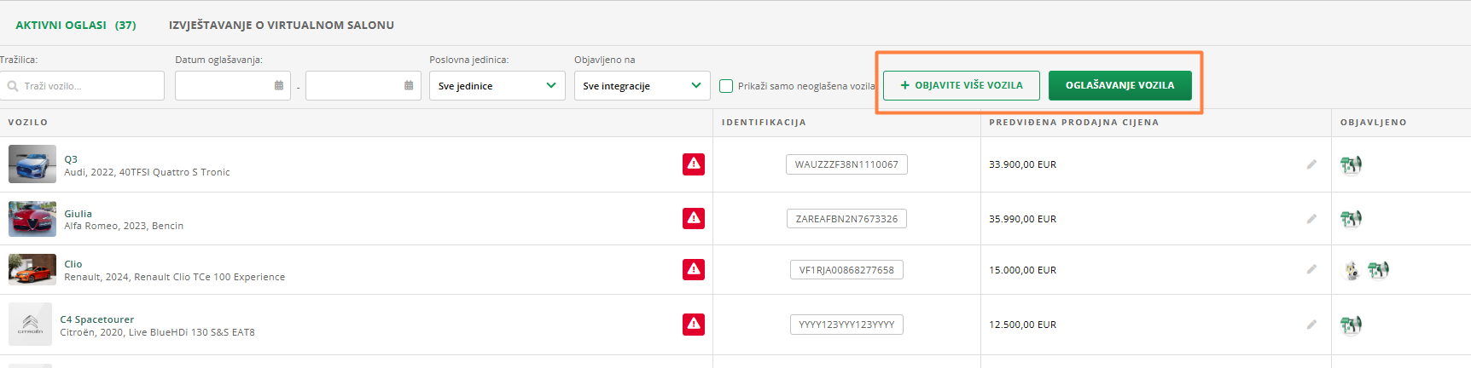The width and height of the screenshot is (1471, 368).
Task: Edit price of 33.900,00 EUR with pencil
Action: [x=1311, y=164]
